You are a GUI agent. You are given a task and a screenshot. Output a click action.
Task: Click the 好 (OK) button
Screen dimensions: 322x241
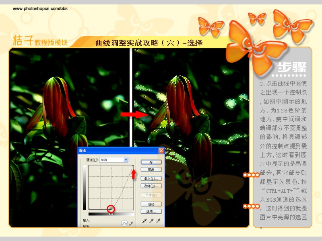point(151,162)
